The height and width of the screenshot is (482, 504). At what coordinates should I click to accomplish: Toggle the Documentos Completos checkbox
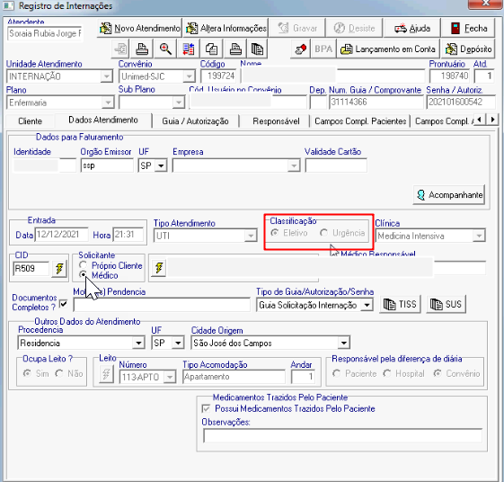[x=63, y=303]
